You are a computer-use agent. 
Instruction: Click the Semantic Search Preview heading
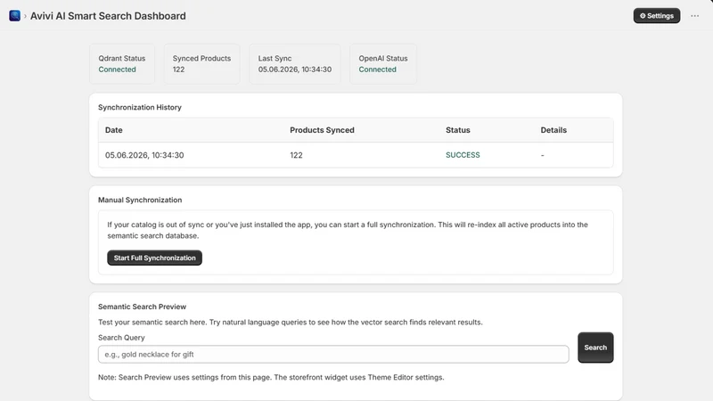click(x=142, y=307)
